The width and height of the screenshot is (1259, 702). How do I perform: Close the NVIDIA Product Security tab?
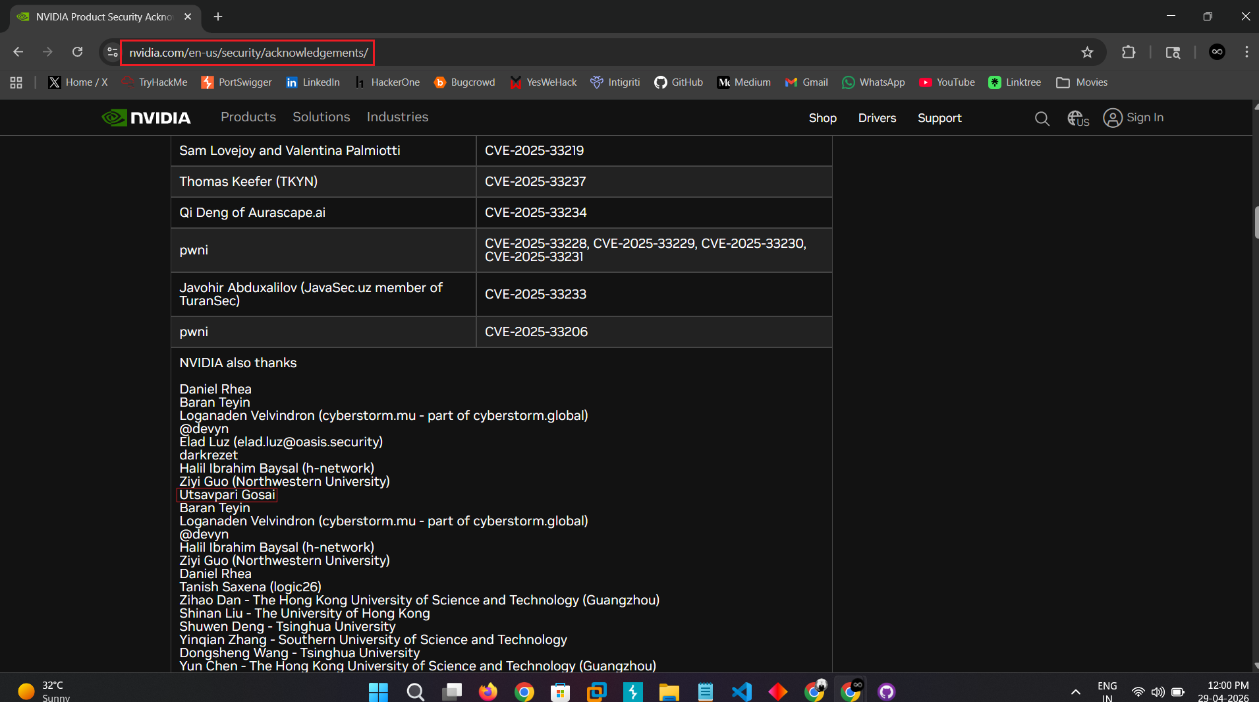point(188,16)
